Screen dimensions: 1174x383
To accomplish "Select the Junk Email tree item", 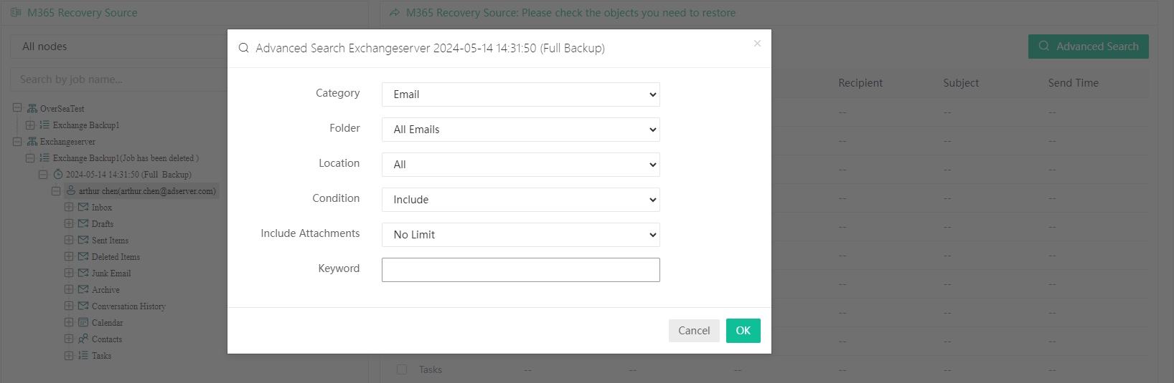I will 111,273.
